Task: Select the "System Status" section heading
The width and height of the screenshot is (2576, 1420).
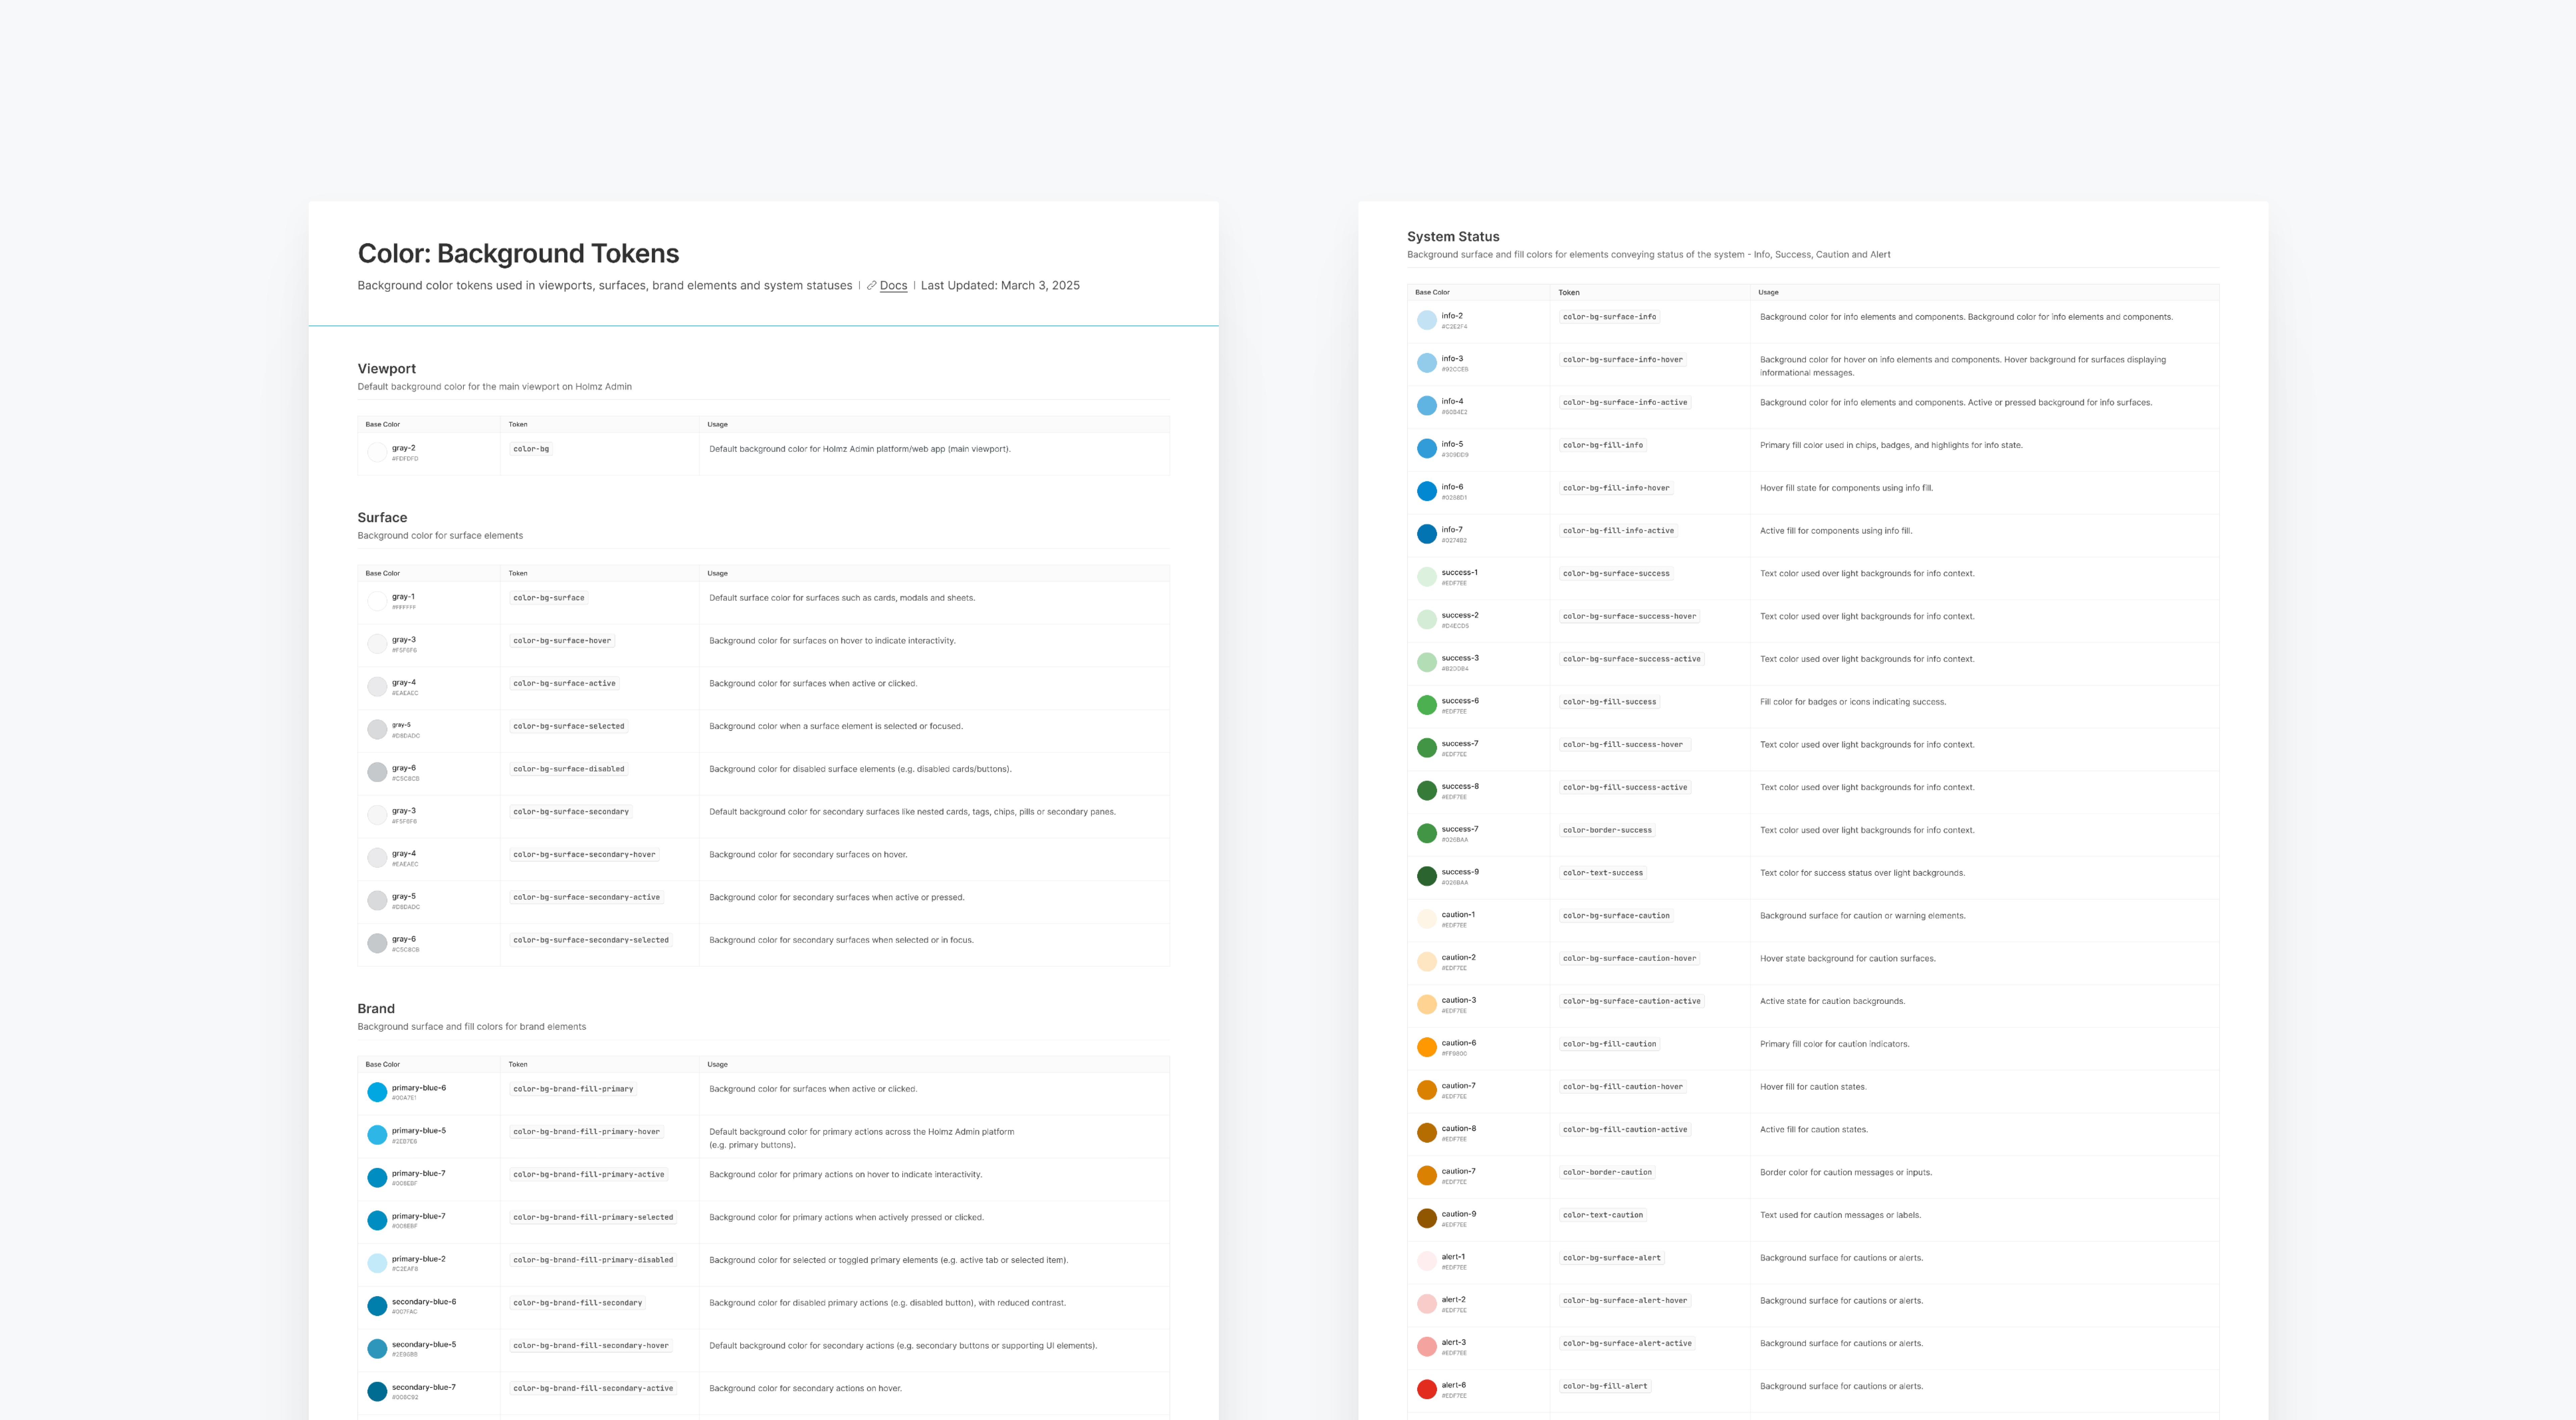Action: point(1453,237)
